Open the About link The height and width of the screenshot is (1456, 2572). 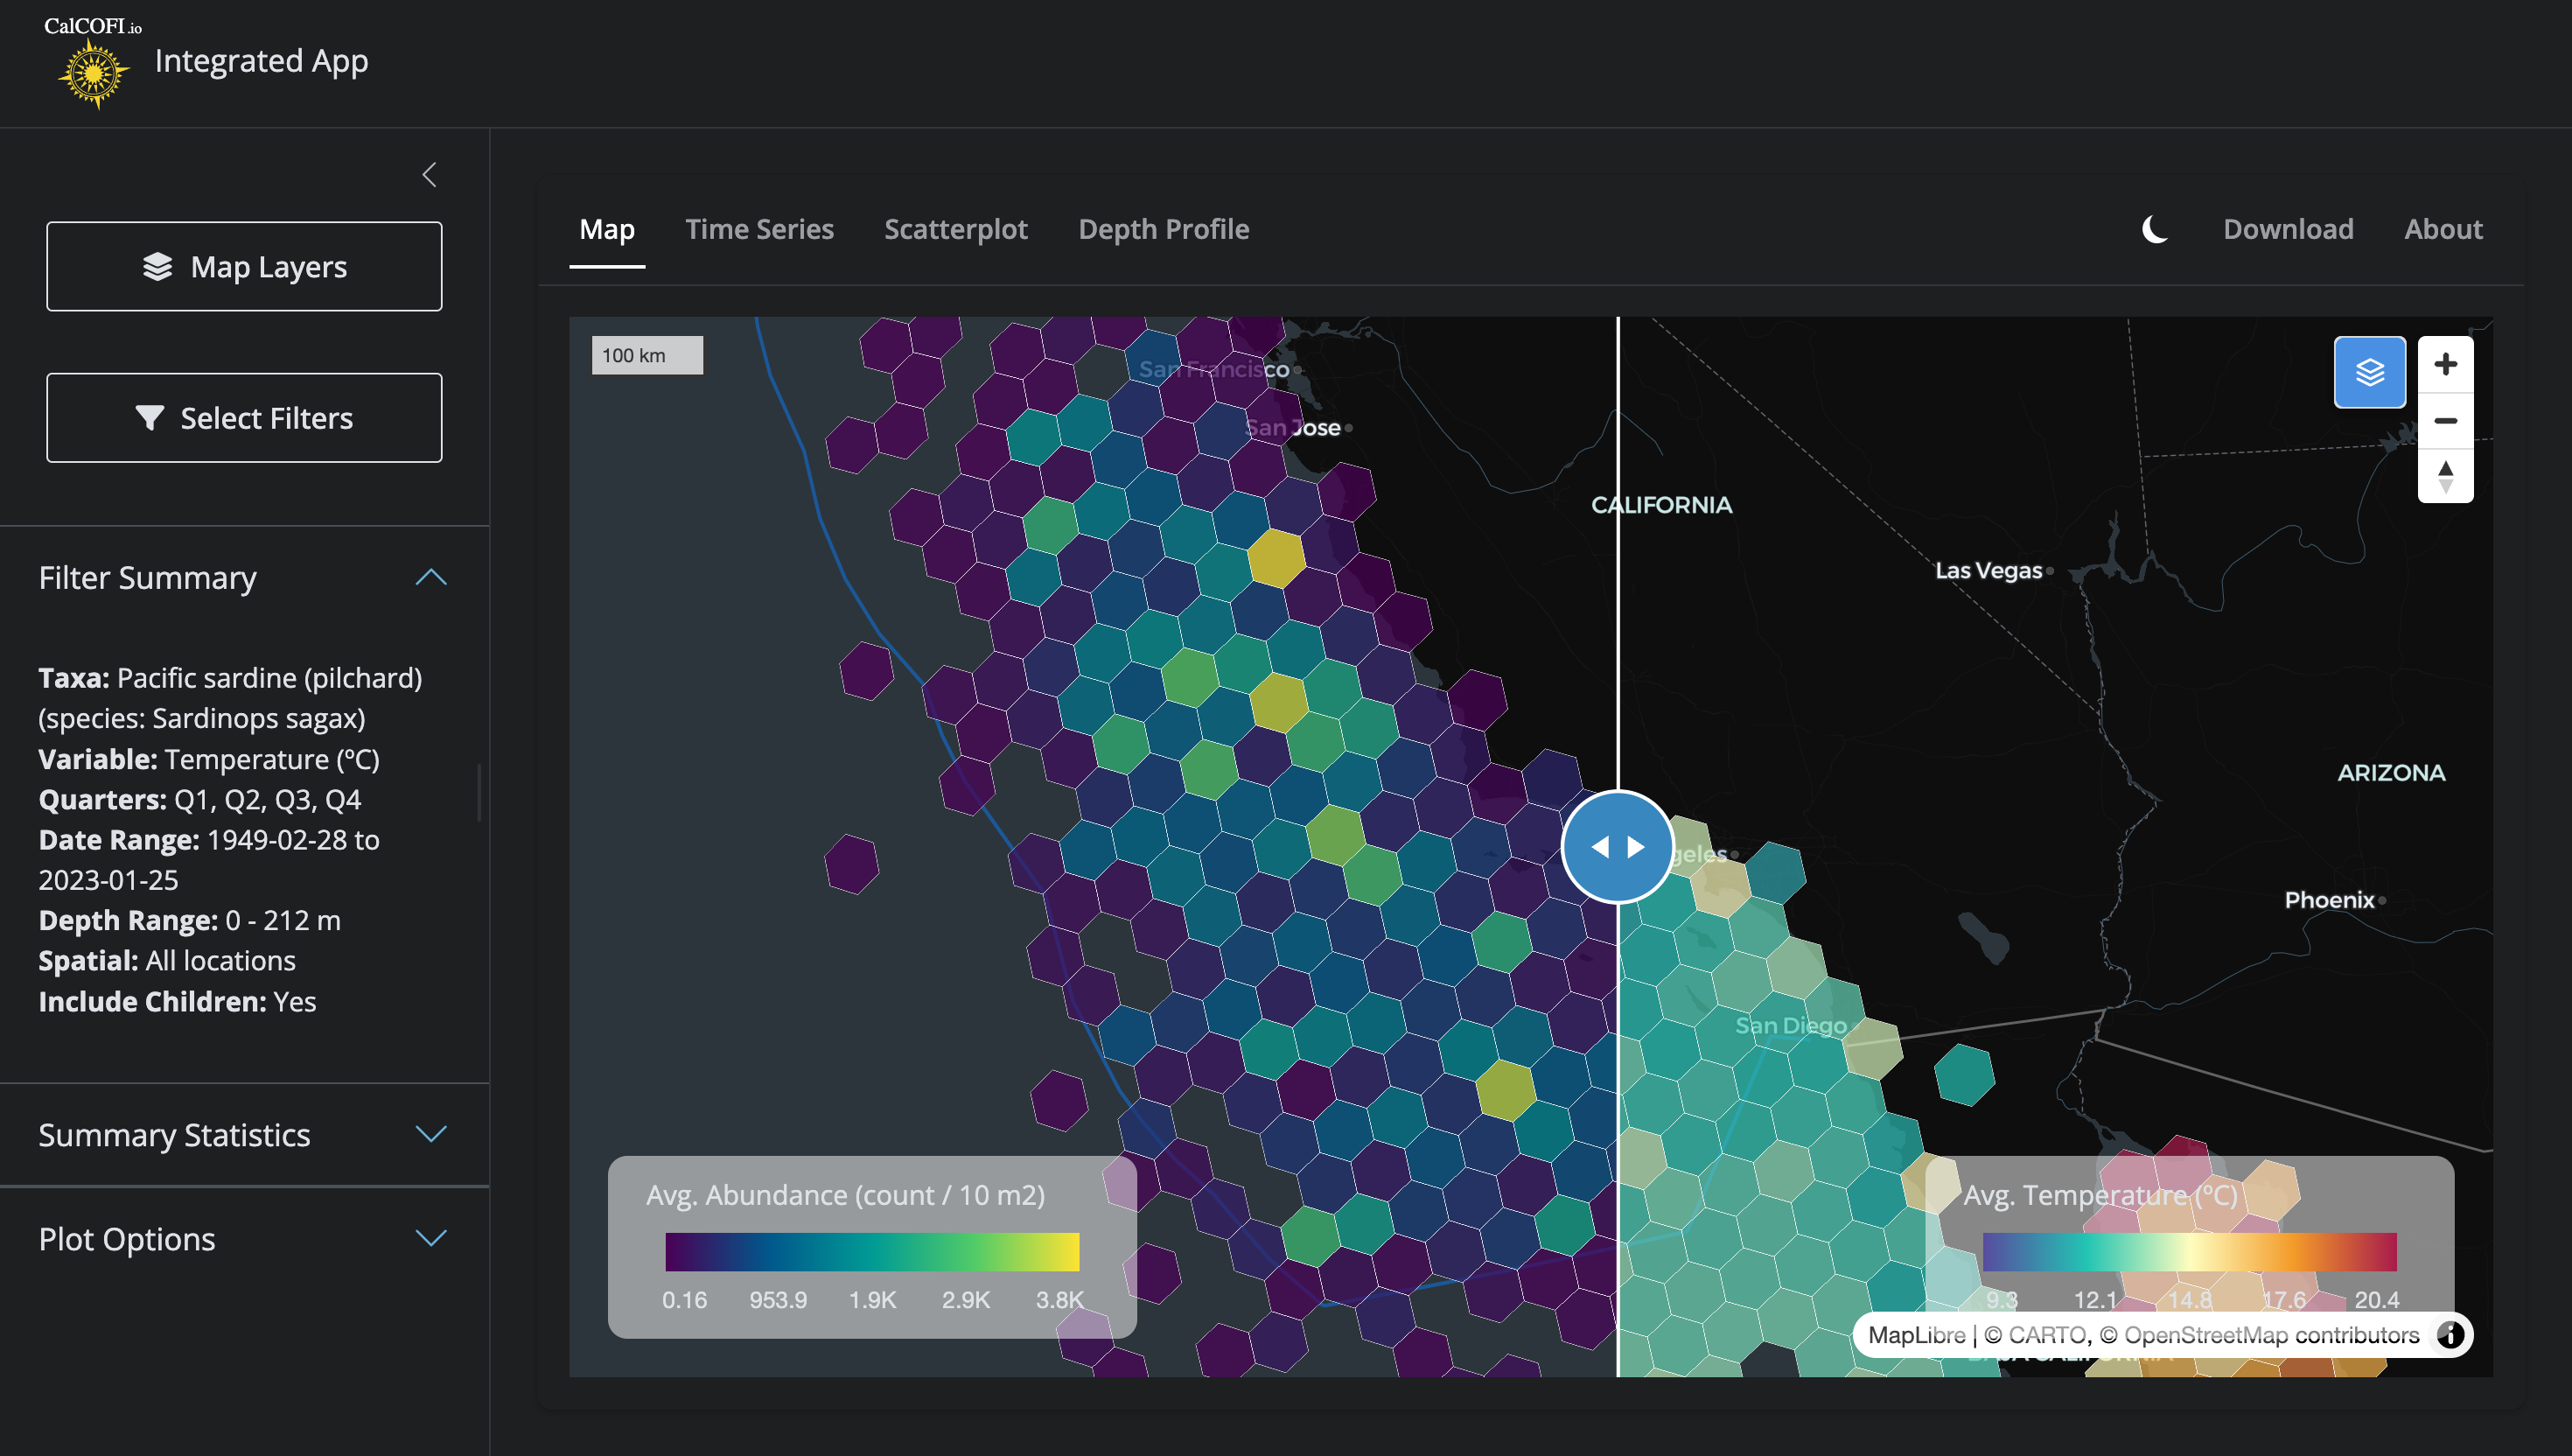tap(2443, 229)
